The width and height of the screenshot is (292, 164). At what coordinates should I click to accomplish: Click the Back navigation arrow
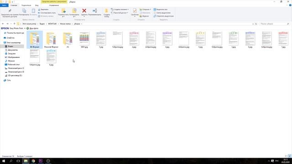click(x=3, y=24)
